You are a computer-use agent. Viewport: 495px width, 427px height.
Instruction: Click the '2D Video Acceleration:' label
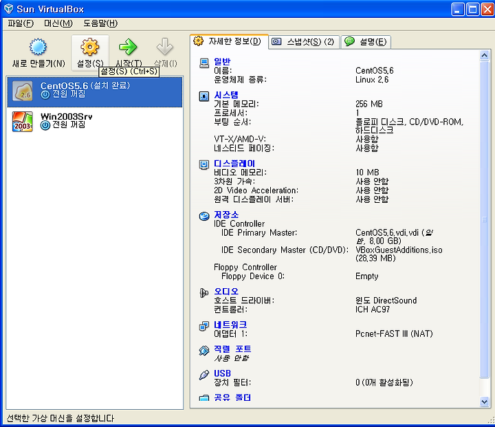pos(256,190)
